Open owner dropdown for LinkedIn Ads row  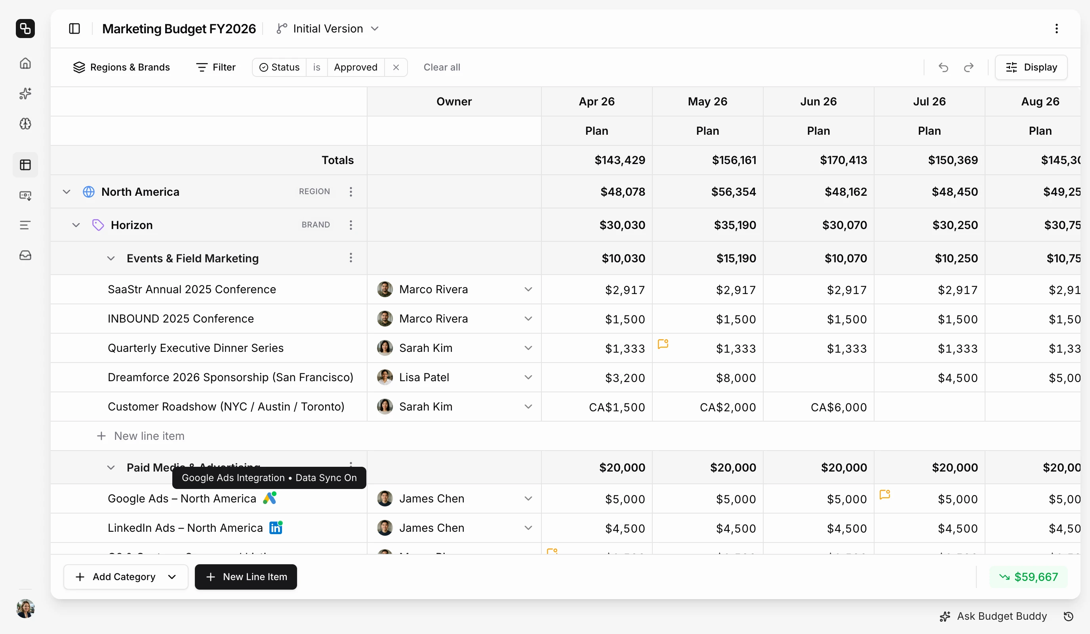[528, 528]
